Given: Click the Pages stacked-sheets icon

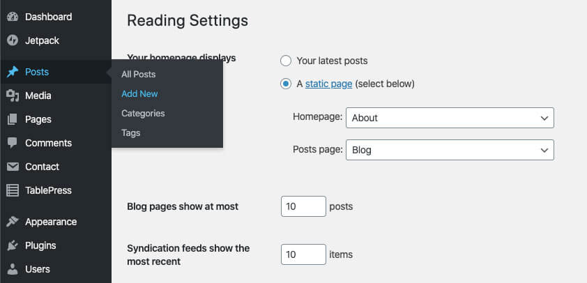Looking at the screenshot, I should tap(13, 119).
